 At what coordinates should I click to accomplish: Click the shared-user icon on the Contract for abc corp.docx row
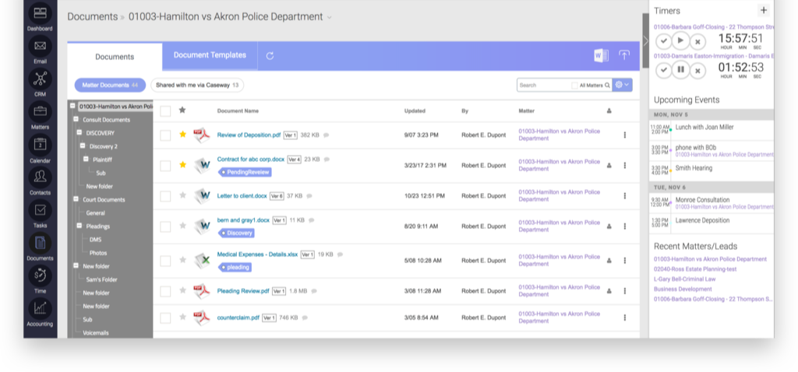pyautogui.click(x=609, y=166)
